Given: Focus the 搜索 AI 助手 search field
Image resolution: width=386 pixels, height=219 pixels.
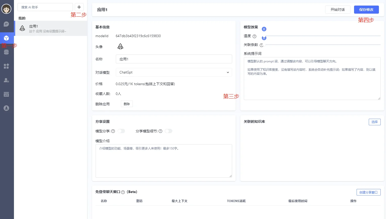Looking at the screenshot, I should [45, 7].
